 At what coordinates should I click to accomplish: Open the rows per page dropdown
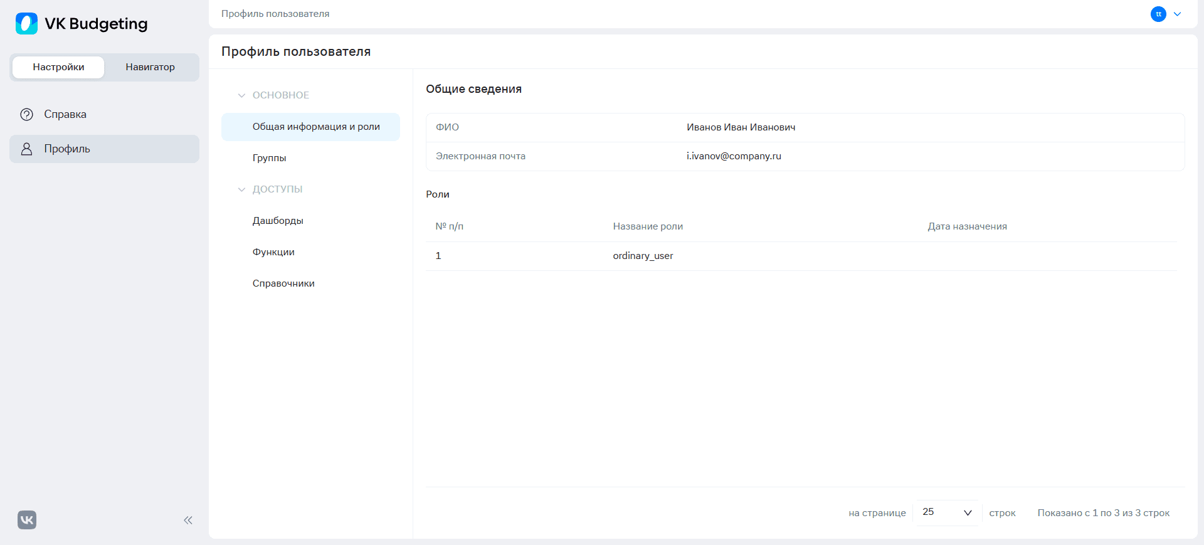[x=947, y=512]
